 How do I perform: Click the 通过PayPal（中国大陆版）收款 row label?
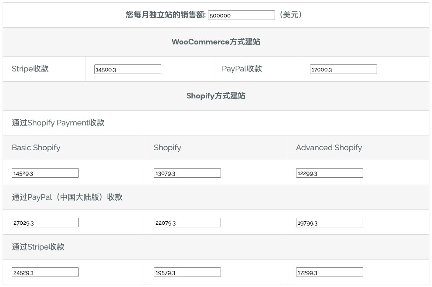pos(67,197)
